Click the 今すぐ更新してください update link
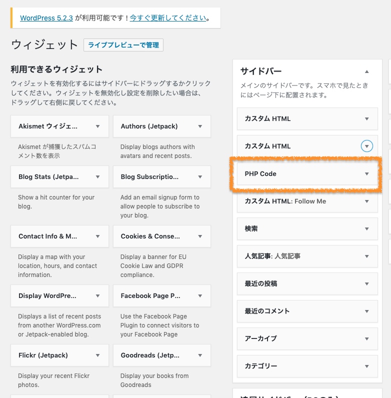 pyautogui.click(x=168, y=18)
